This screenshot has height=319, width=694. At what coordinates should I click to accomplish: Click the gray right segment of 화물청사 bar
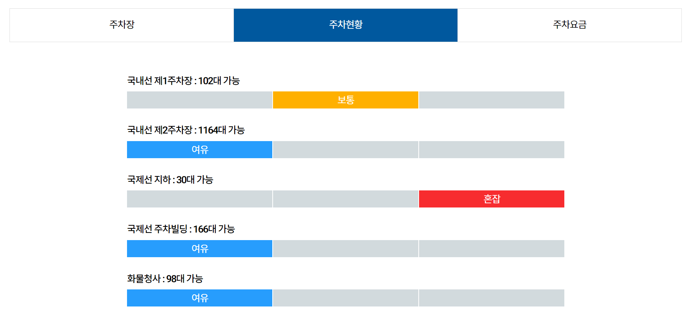491,298
